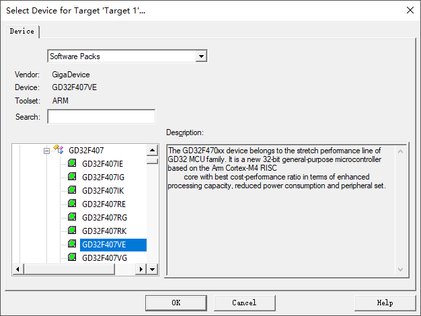
Task: Select GD32F407VG device
Action: [x=104, y=258]
